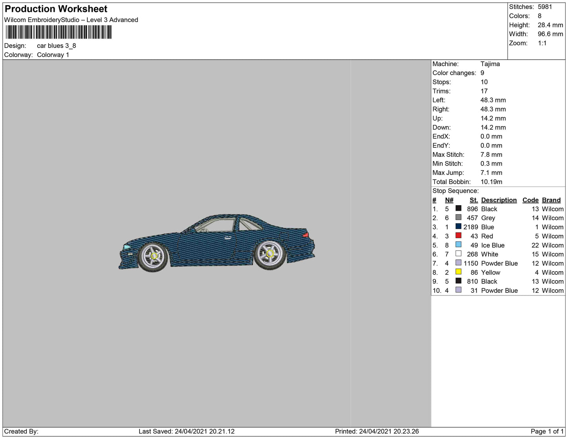Select the Brand column header
The height and width of the screenshot is (437, 568).
tap(551, 200)
